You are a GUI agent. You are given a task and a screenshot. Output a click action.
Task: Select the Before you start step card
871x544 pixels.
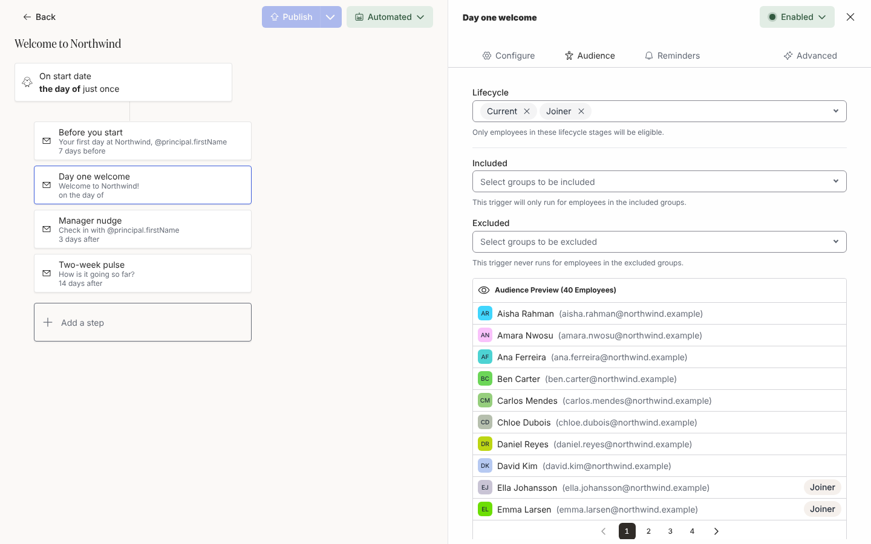point(143,141)
